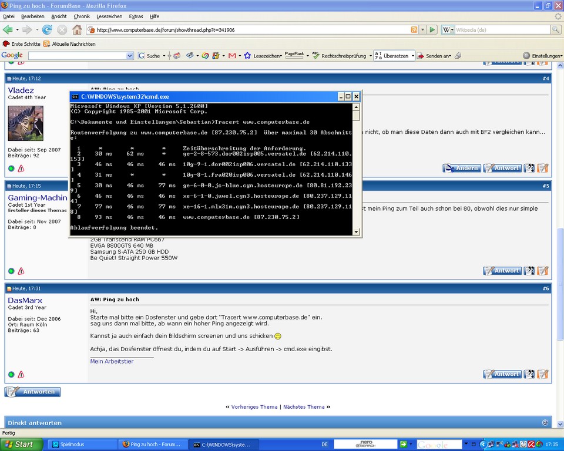The image size is (564, 451).
Task: Click the Antworten button below the thread
Action: (x=32, y=392)
